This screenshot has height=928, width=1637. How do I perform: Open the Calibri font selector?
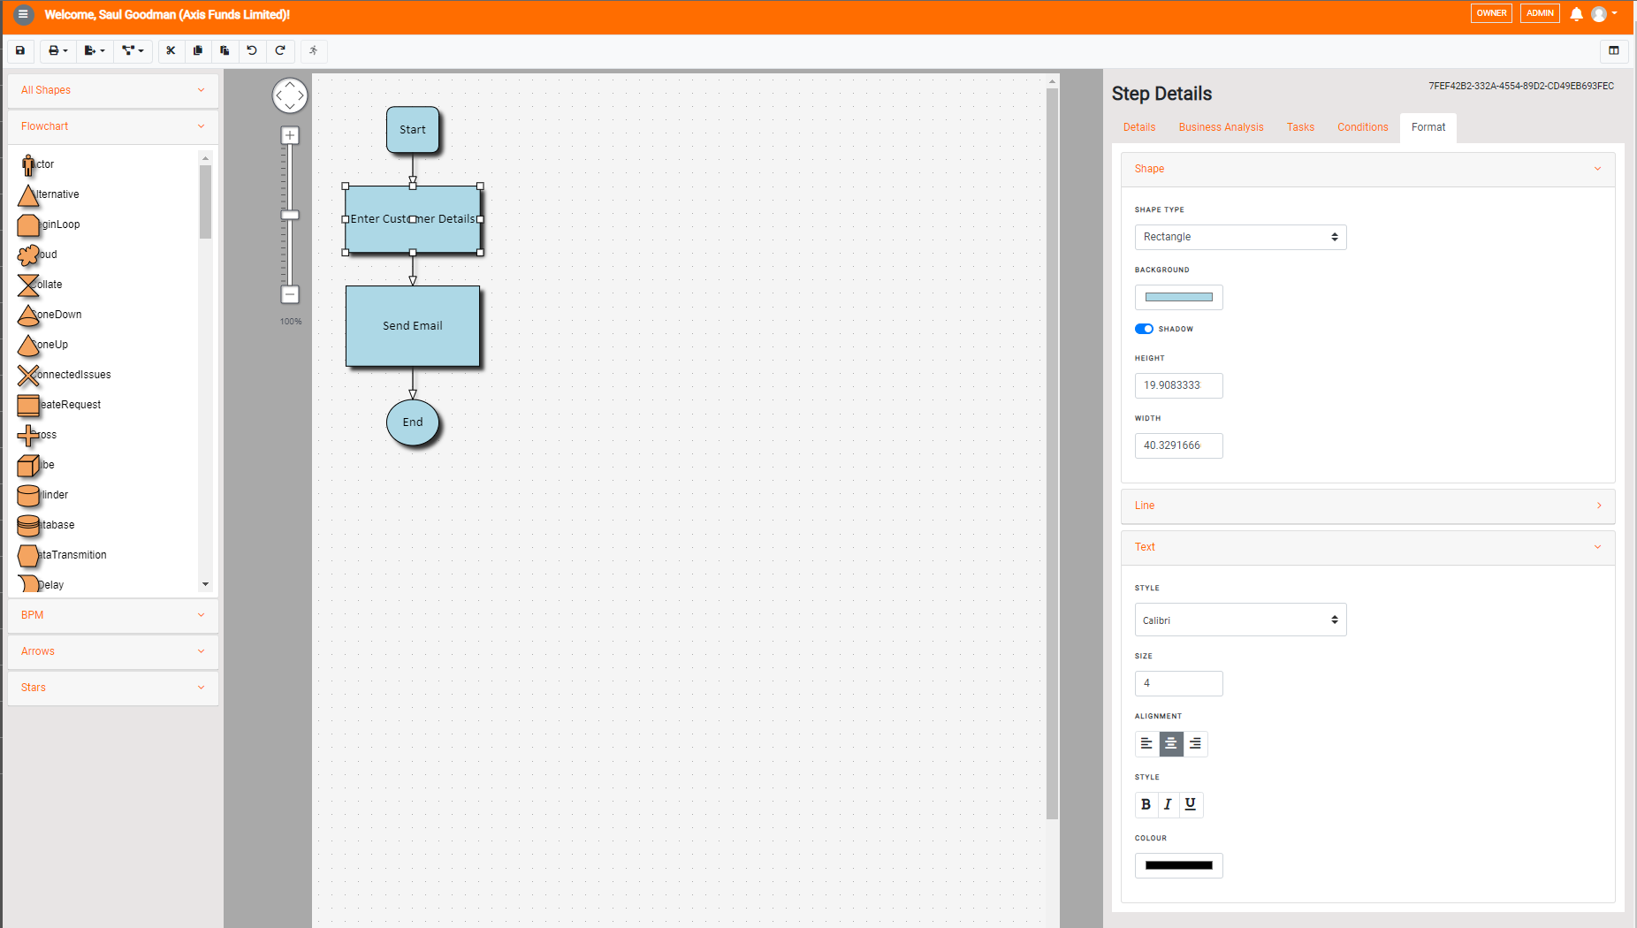pyautogui.click(x=1239, y=620)
